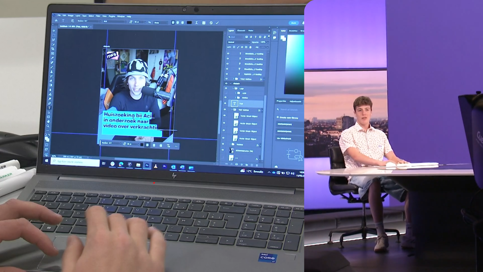The height and width of the screenshot is (272, 483).
Task: Cancel text edit with the circle-slash icon
Action: [211, 23]
